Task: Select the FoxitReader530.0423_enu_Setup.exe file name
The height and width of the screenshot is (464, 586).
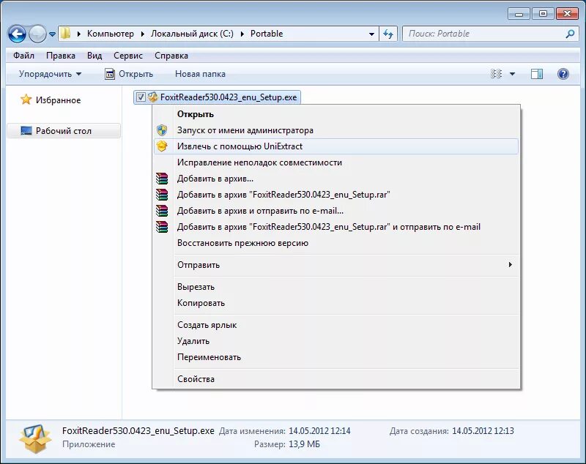Action: pos(229,97)
